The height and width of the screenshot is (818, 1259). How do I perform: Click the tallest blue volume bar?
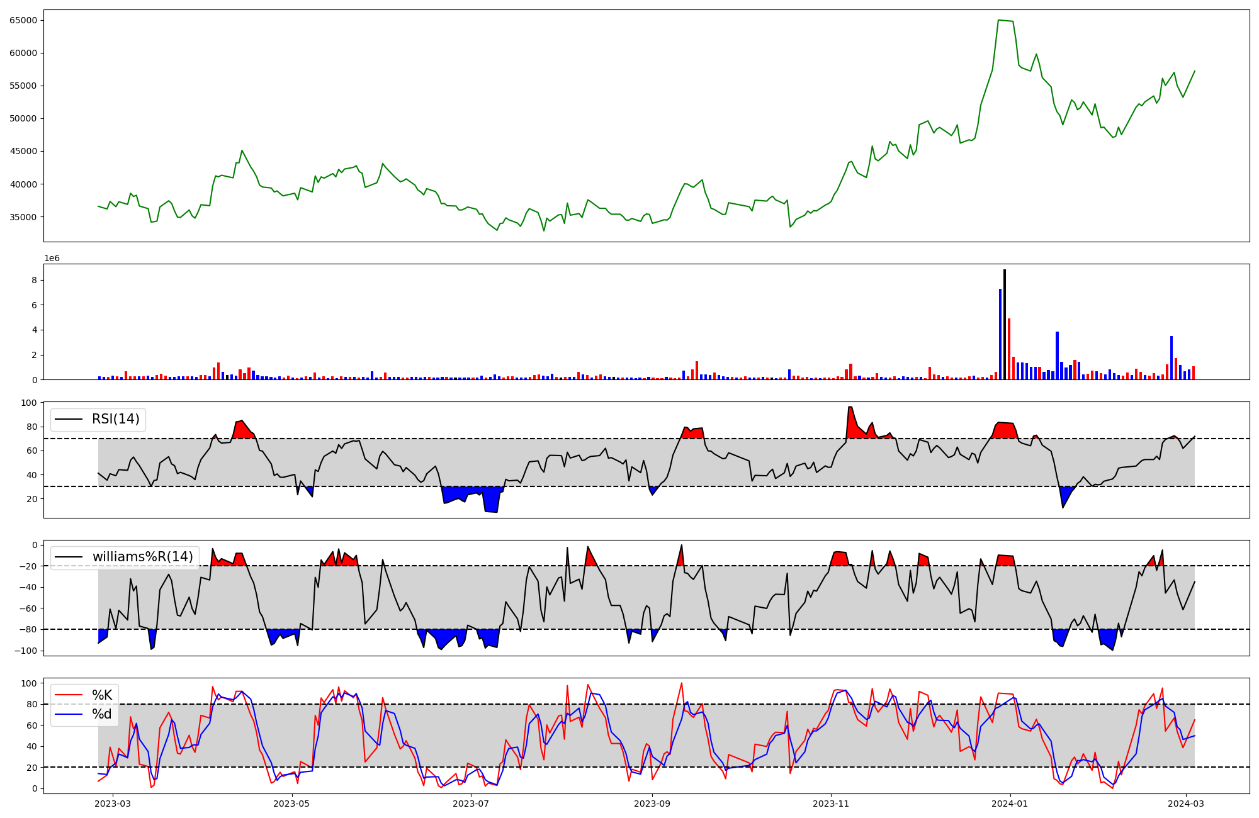click(x=1000, y=333)
